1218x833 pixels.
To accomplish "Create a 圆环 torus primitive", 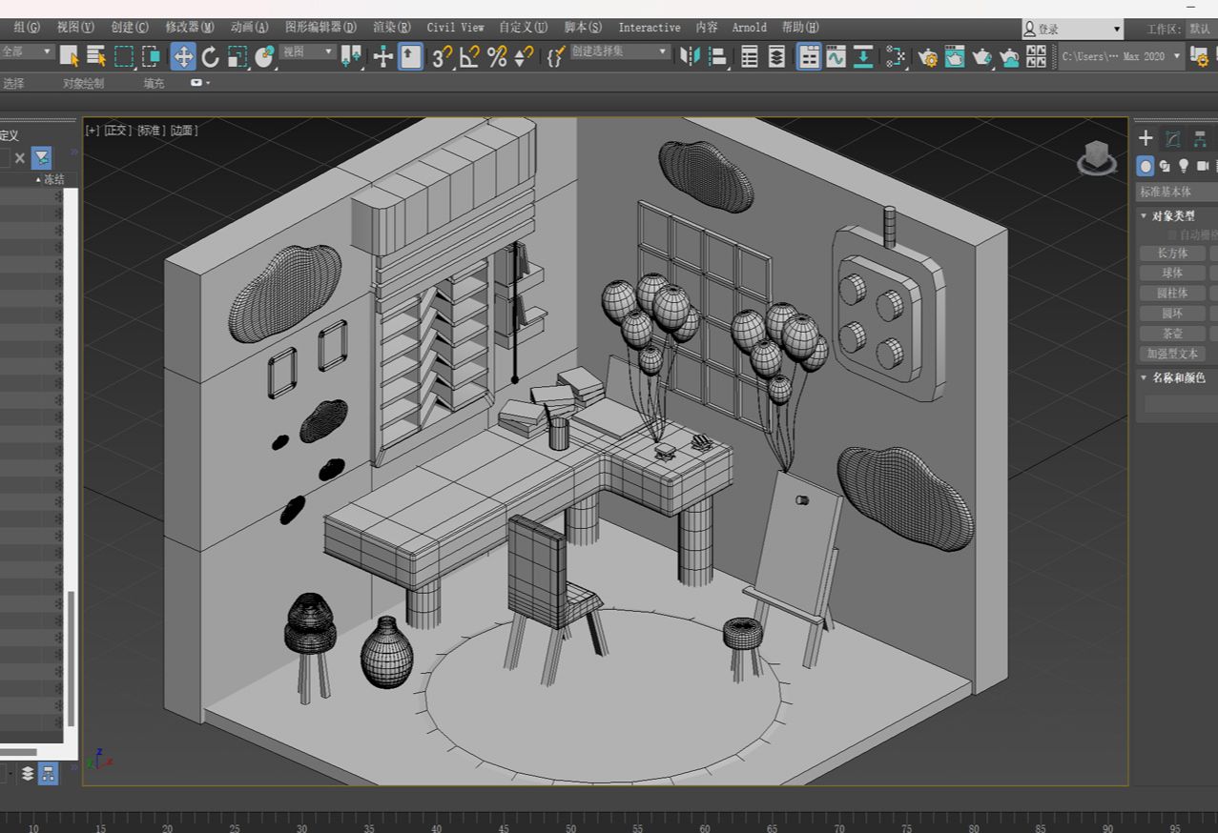I will [x=1172, y=314].
